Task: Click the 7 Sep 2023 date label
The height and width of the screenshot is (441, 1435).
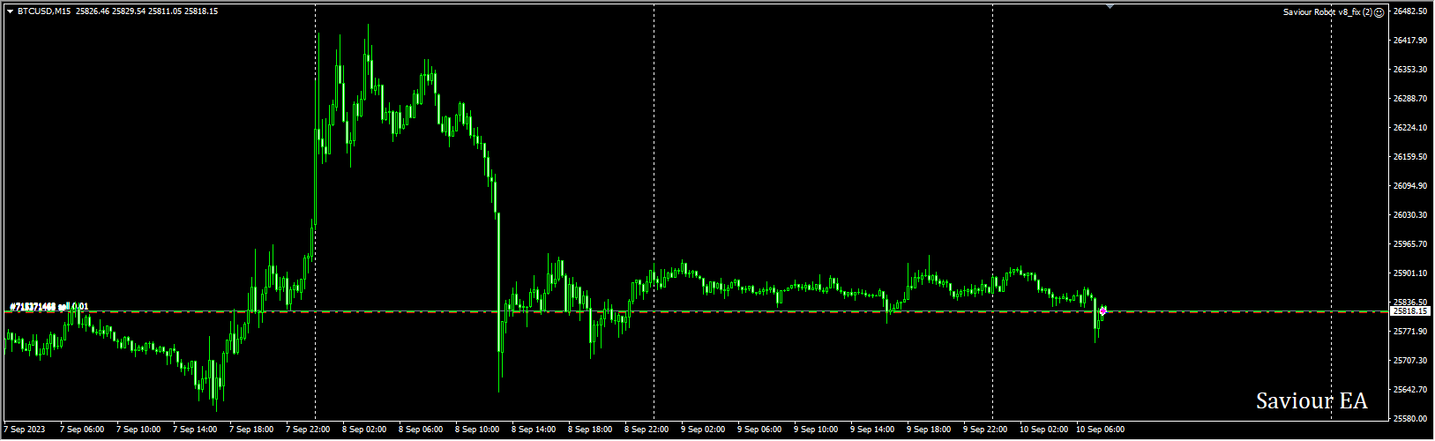Action: (23, 430)
